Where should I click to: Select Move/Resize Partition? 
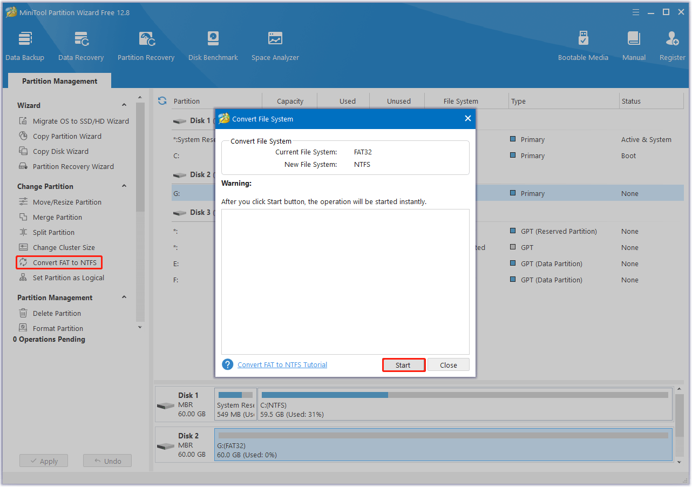[x=60, y=202]
